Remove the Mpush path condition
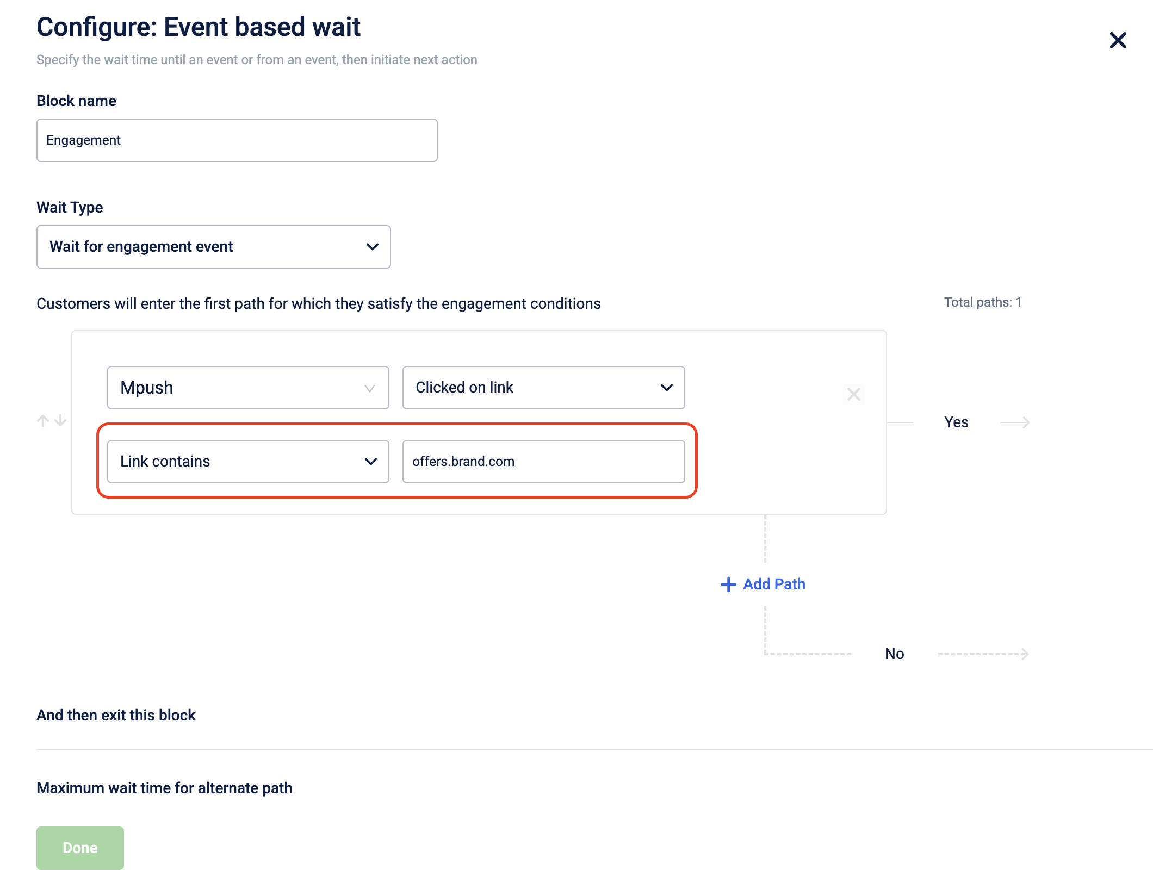 pyautogui.click(x=854, y=394)
